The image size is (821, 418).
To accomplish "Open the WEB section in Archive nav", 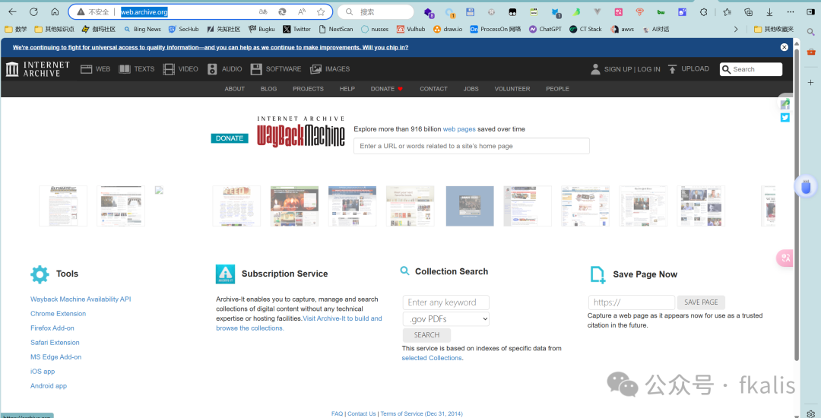I will pos(95,69).
